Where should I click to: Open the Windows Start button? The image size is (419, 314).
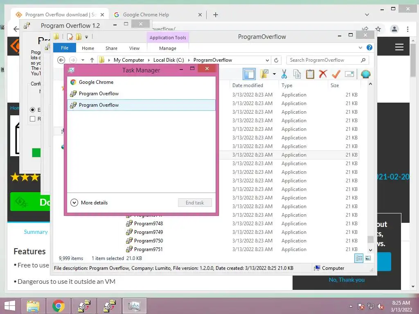click(10, 306)
